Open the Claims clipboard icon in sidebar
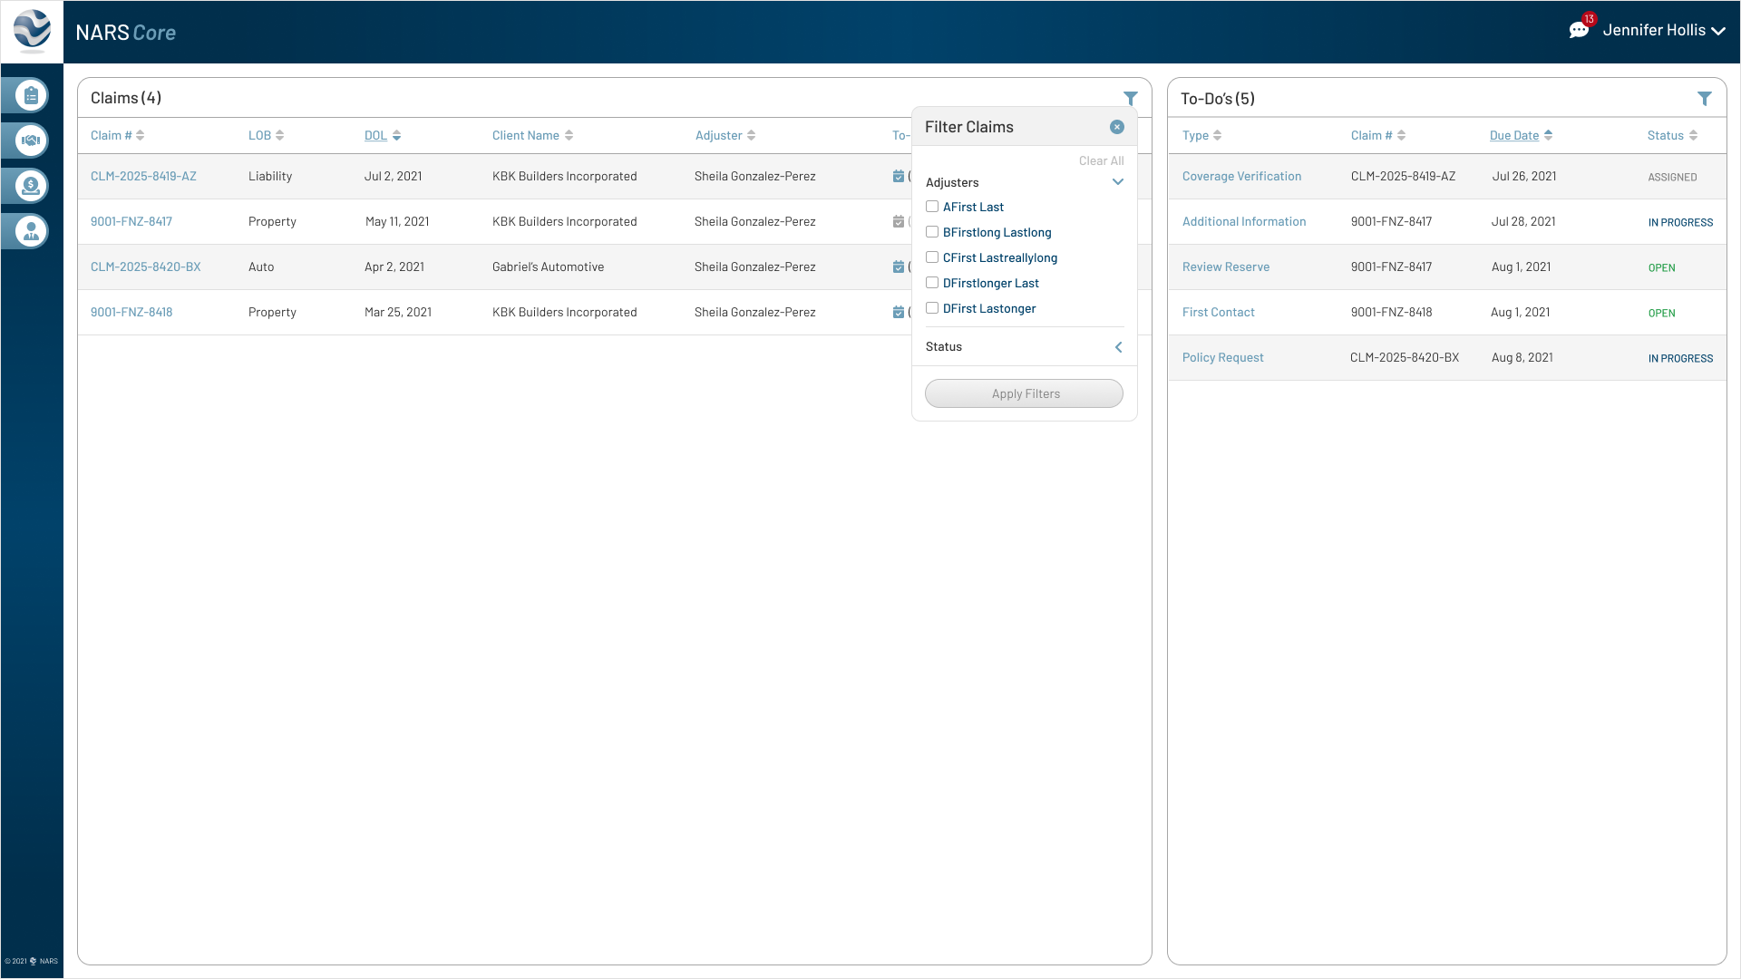1741x979 pixels. click(x=30, y=95)
